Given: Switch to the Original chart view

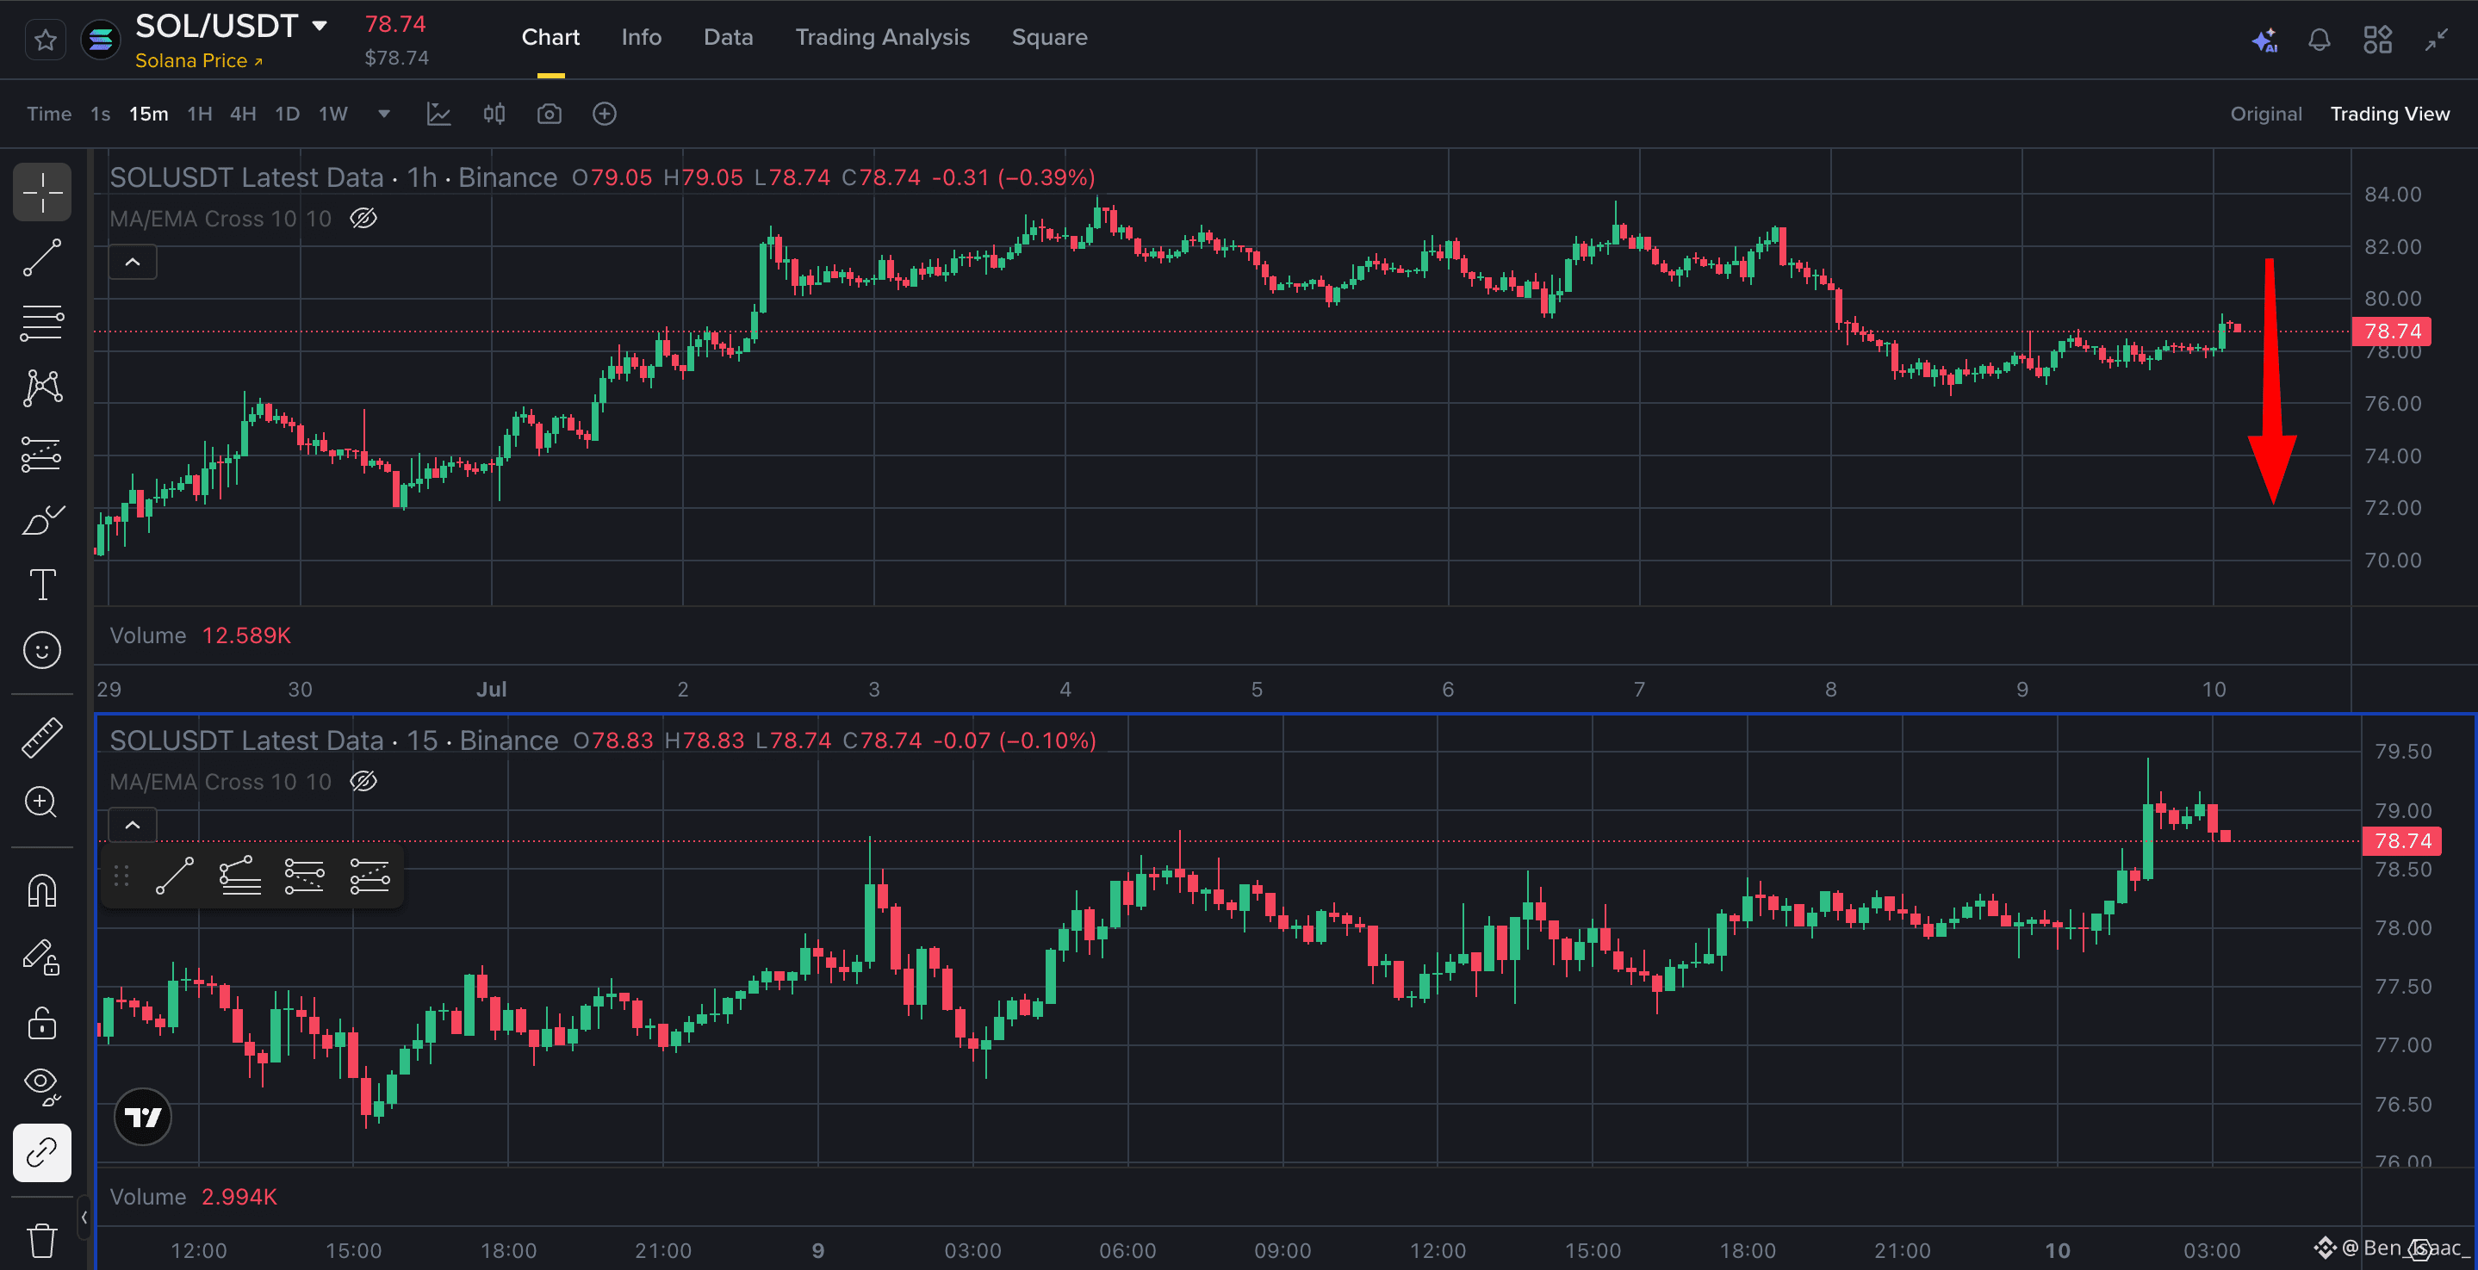Looking at the screenshot, I should click(2265, 114).
